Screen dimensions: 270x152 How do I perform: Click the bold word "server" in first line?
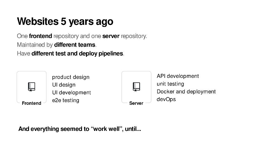point(111,36)
